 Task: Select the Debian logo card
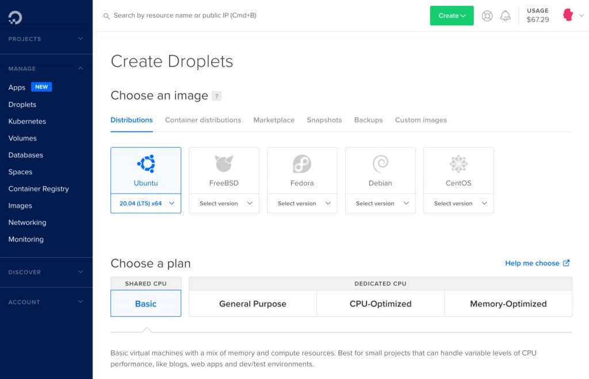[380, 171]
